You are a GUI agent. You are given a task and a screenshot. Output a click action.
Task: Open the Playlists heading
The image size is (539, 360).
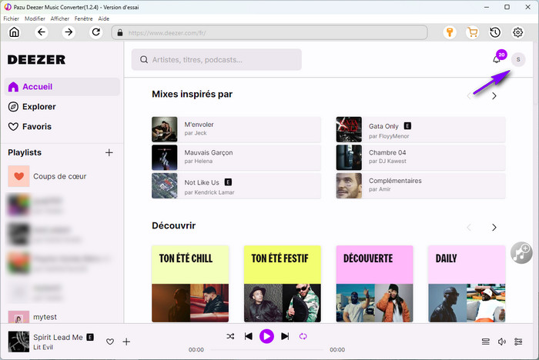coord(25,152)
